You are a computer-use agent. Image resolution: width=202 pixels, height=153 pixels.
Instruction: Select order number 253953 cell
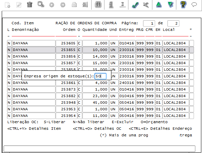point(66,109)
